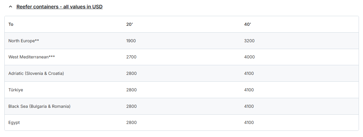Click West Mediterranean 20' value 2700

pyautogui.click(x=131, y=57)
